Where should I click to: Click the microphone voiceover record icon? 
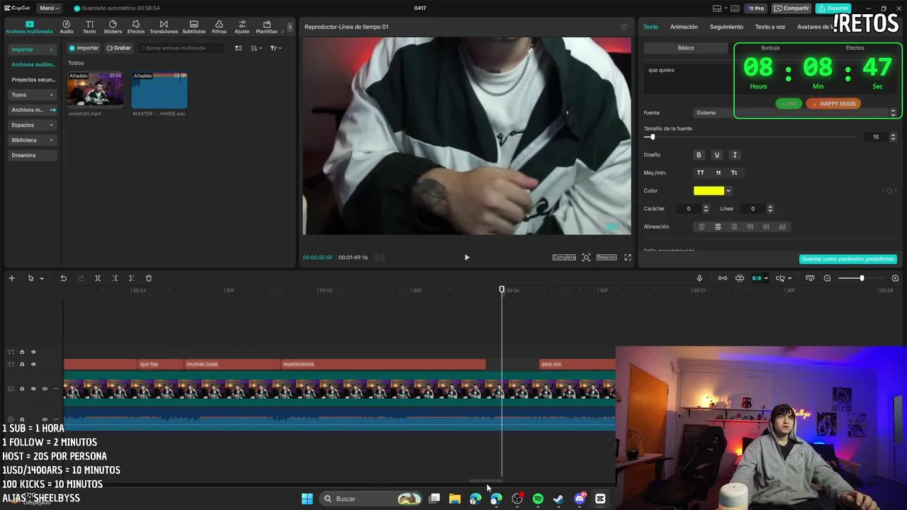pyautogui.click(x=699, y=278)
